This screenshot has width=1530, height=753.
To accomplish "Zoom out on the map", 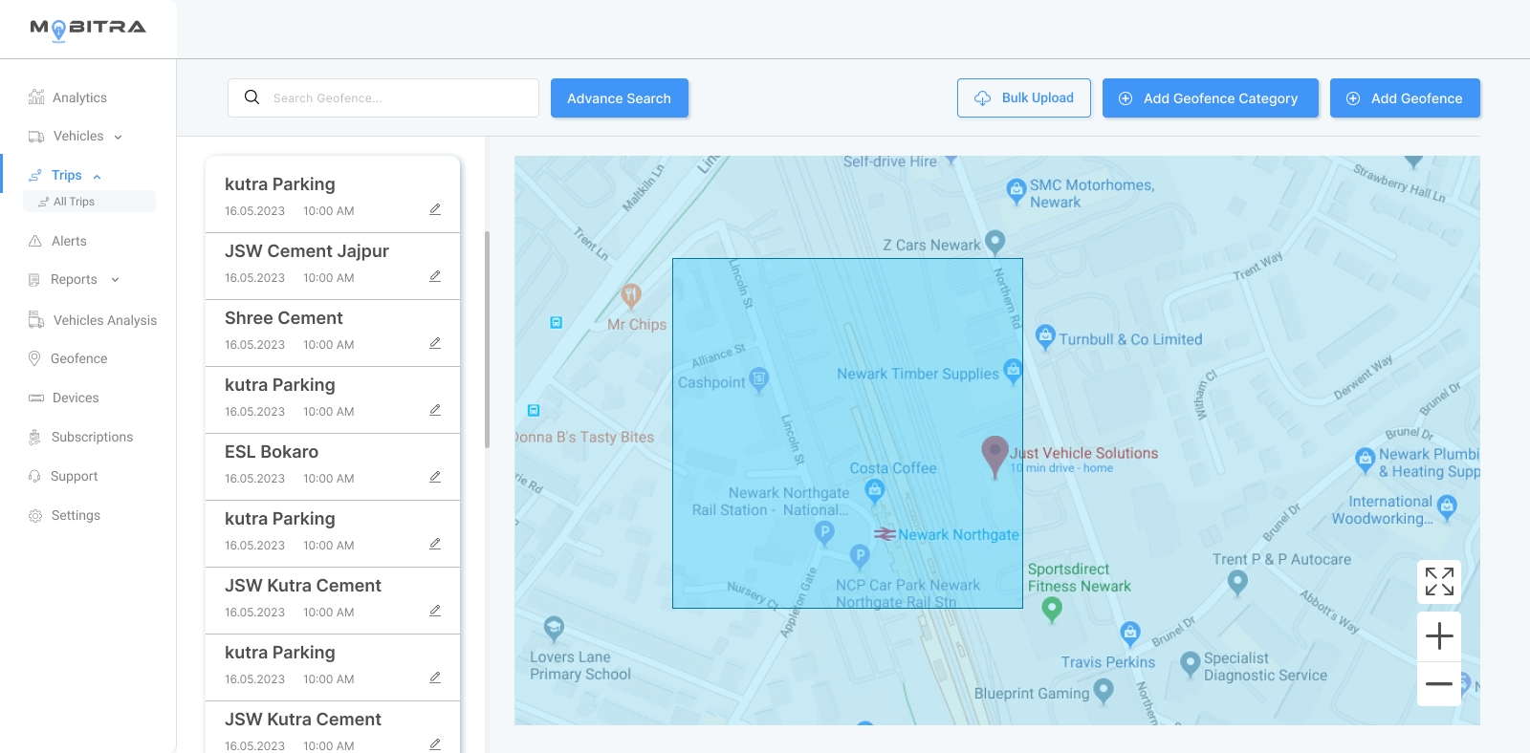I will (x=1439, y=684).
